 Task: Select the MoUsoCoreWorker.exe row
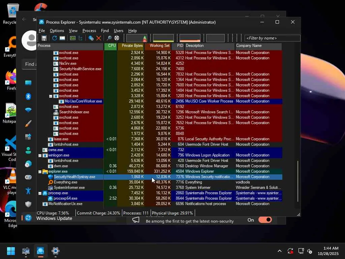pyautogui.click(x=159, y=101)
